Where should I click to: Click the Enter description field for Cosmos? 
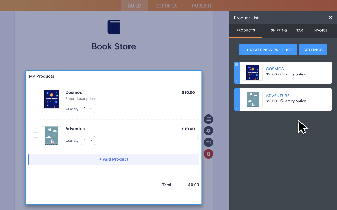click(x=80, y=99)
